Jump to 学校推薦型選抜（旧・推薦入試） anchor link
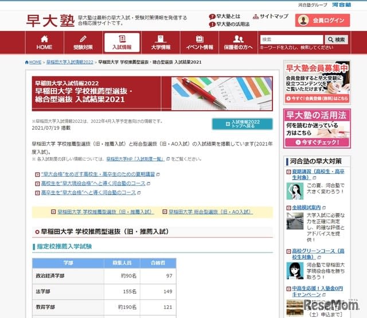The height and width of the screenshot is (318, 367). coord(106,212)
